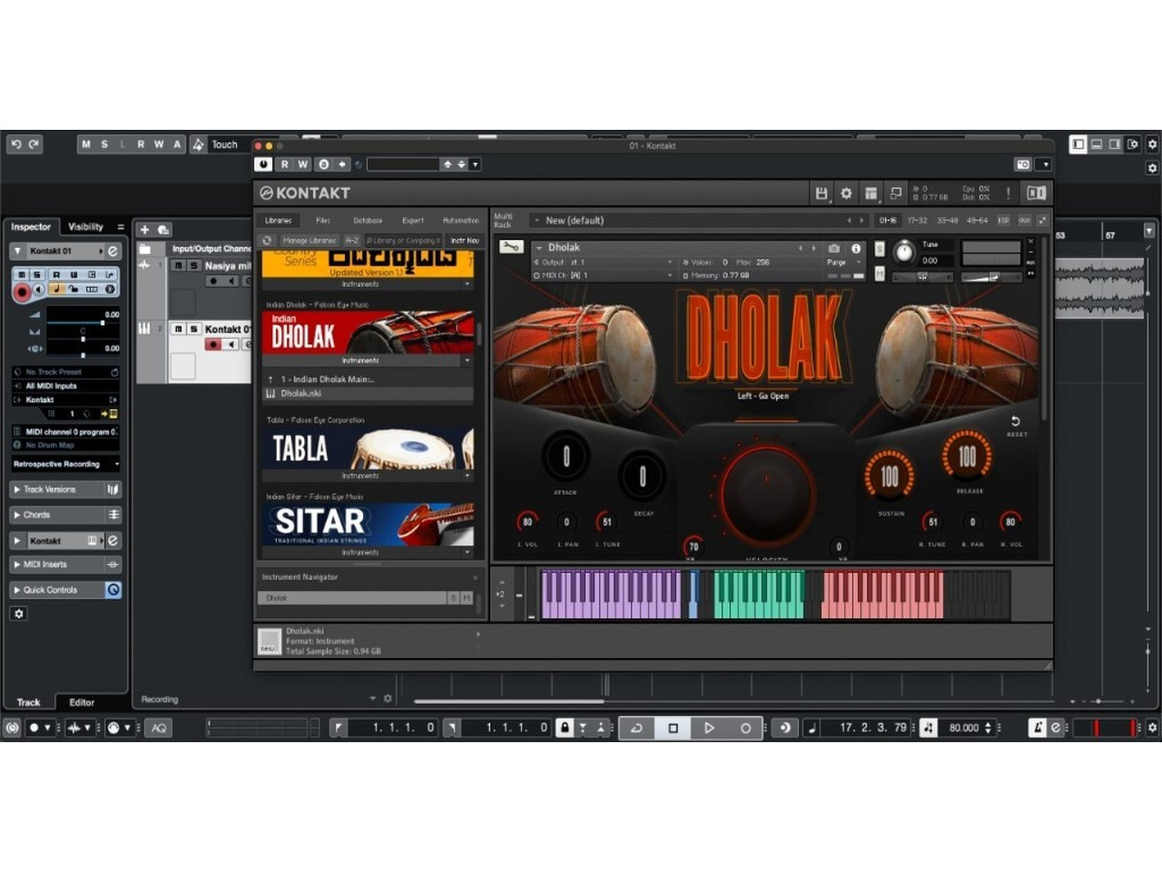
Task: Solo the Kontakt 01 track
Action: pyautogui.click(x=193, y=329)
